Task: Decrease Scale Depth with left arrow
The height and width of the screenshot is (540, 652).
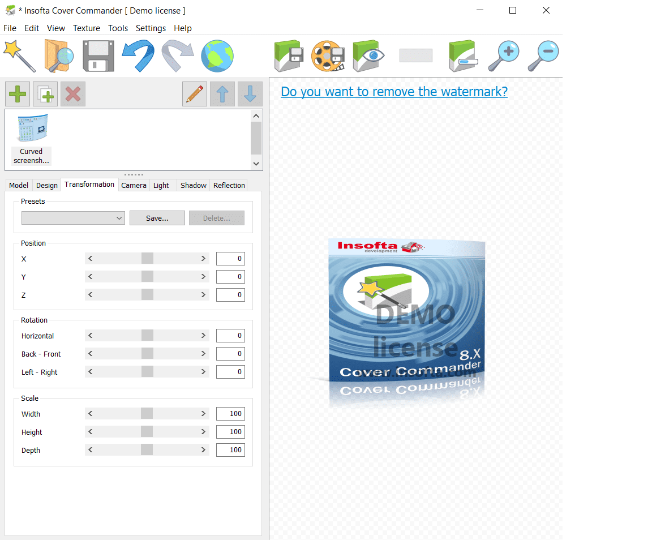Action: point(90,450)
